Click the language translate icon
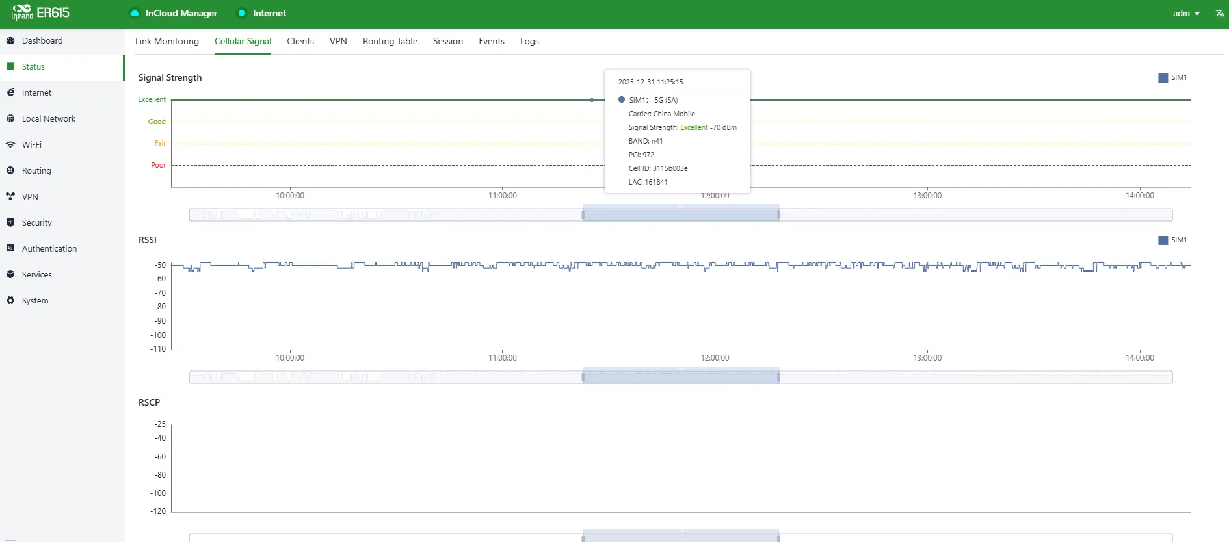 [1220, 13]
